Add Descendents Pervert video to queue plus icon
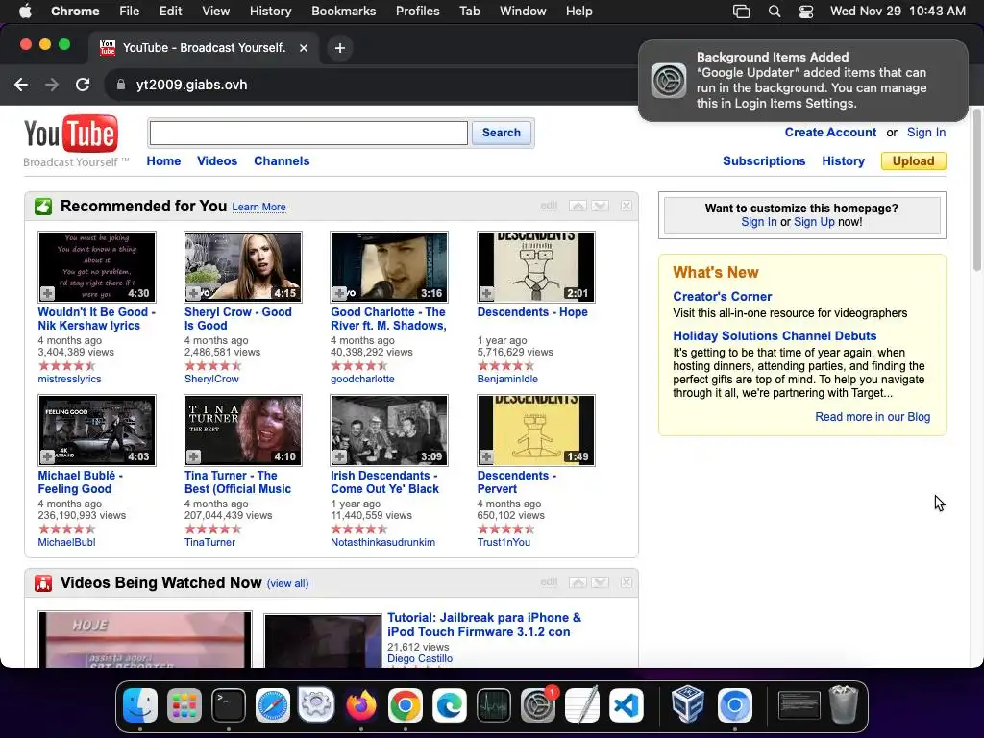984x738 pixels. coord(486,456)
